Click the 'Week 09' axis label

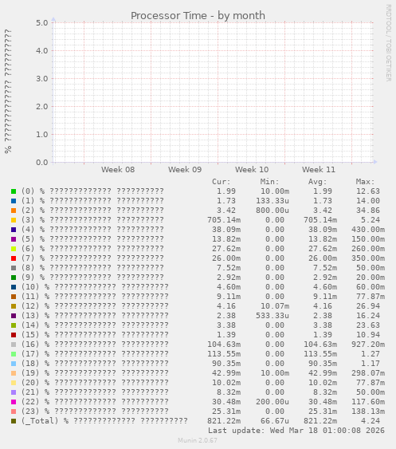pyautogui.click(x=185, y=170)
